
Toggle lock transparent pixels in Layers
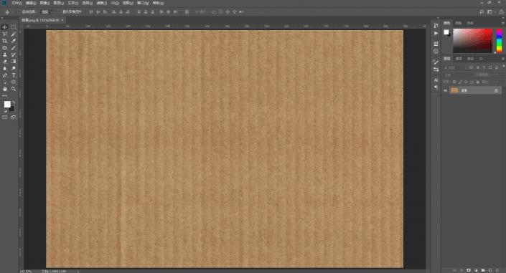[x=454, y=82]
